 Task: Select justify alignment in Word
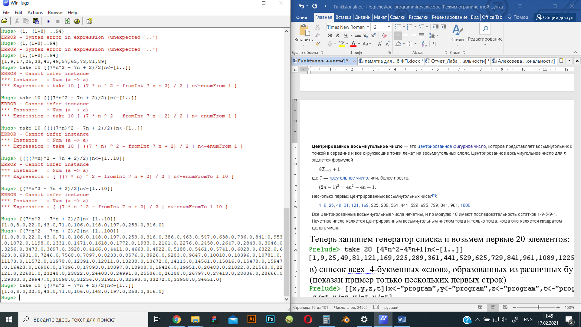421,36
